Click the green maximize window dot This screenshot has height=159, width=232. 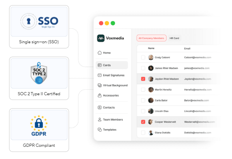point(113,23)
